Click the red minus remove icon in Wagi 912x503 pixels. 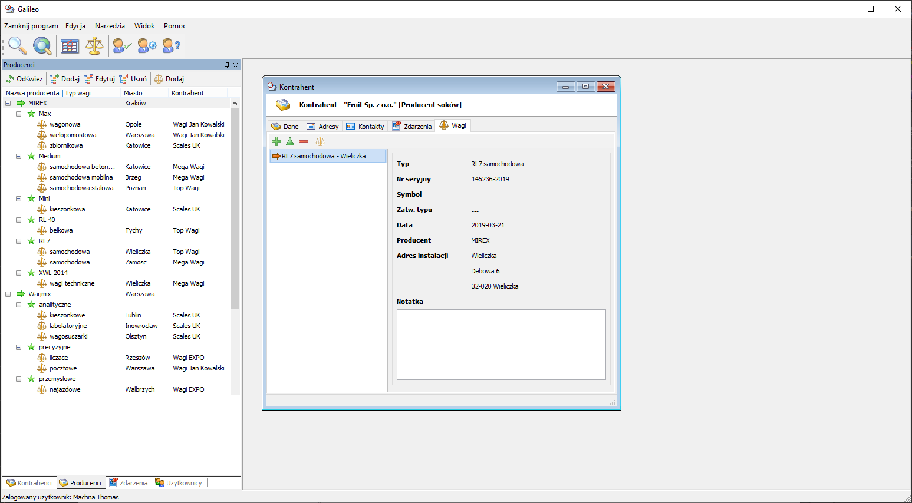(x=304, y=141)
